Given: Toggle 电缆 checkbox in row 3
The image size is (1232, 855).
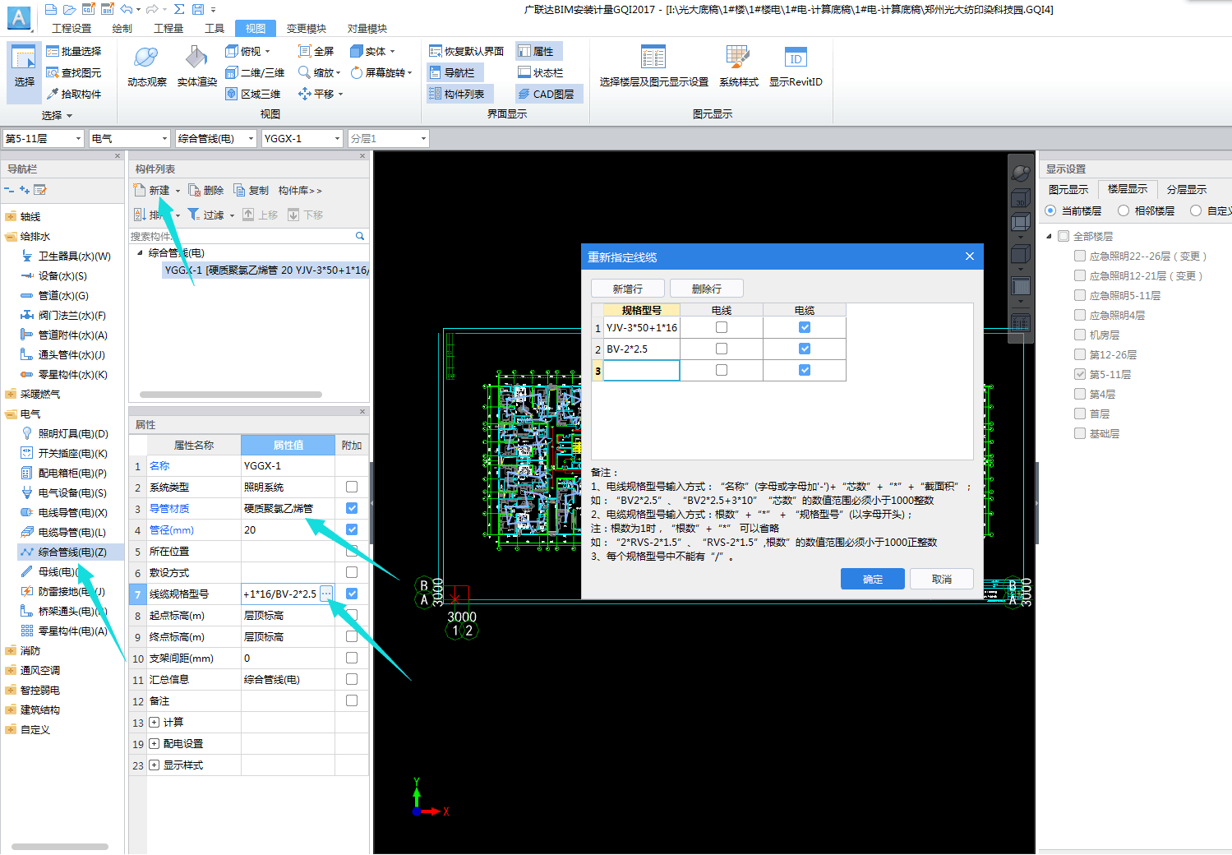Looking at the screenshot, I should (805, 370).
